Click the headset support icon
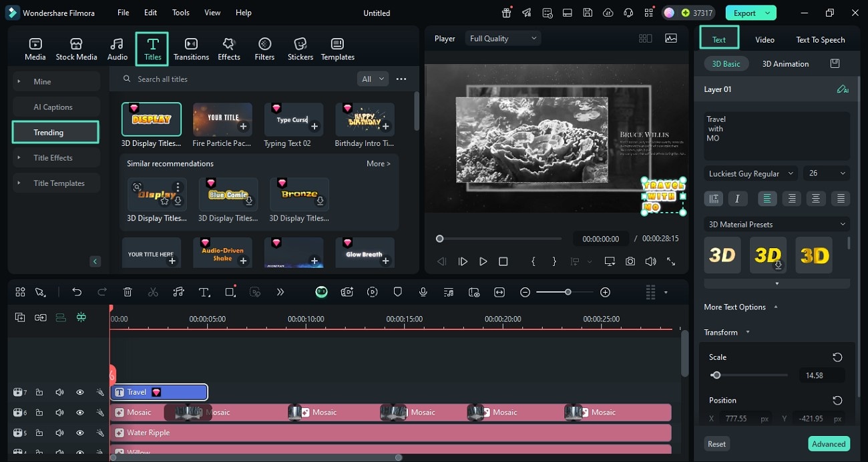Image resolution: width=868 pixels, height=462 pixels. click(x=628, y=13)
